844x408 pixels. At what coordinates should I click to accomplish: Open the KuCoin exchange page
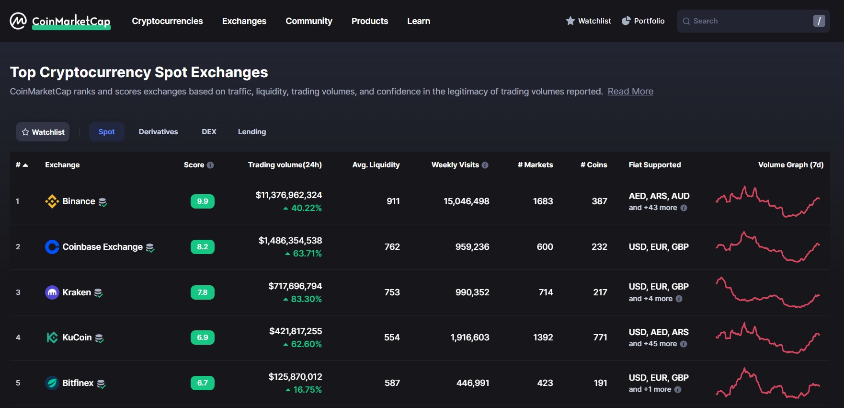pos(77,338)
